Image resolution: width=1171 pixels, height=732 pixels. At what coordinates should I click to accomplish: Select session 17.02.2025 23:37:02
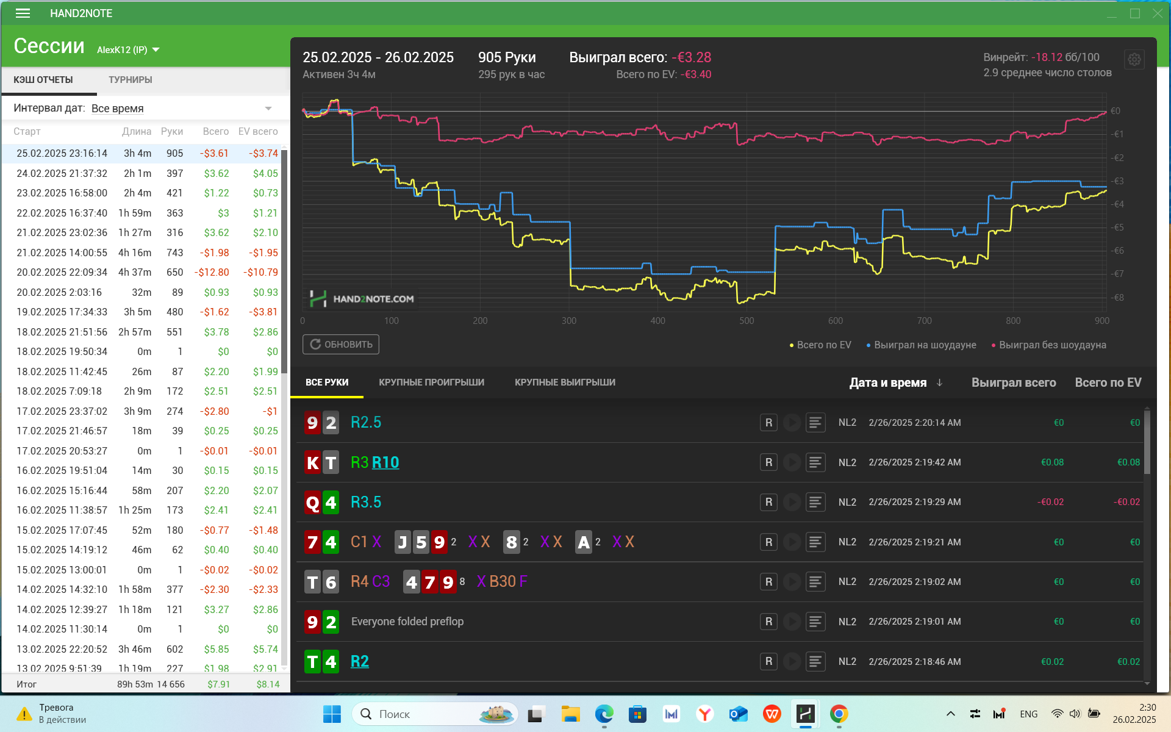pos(141,411)
